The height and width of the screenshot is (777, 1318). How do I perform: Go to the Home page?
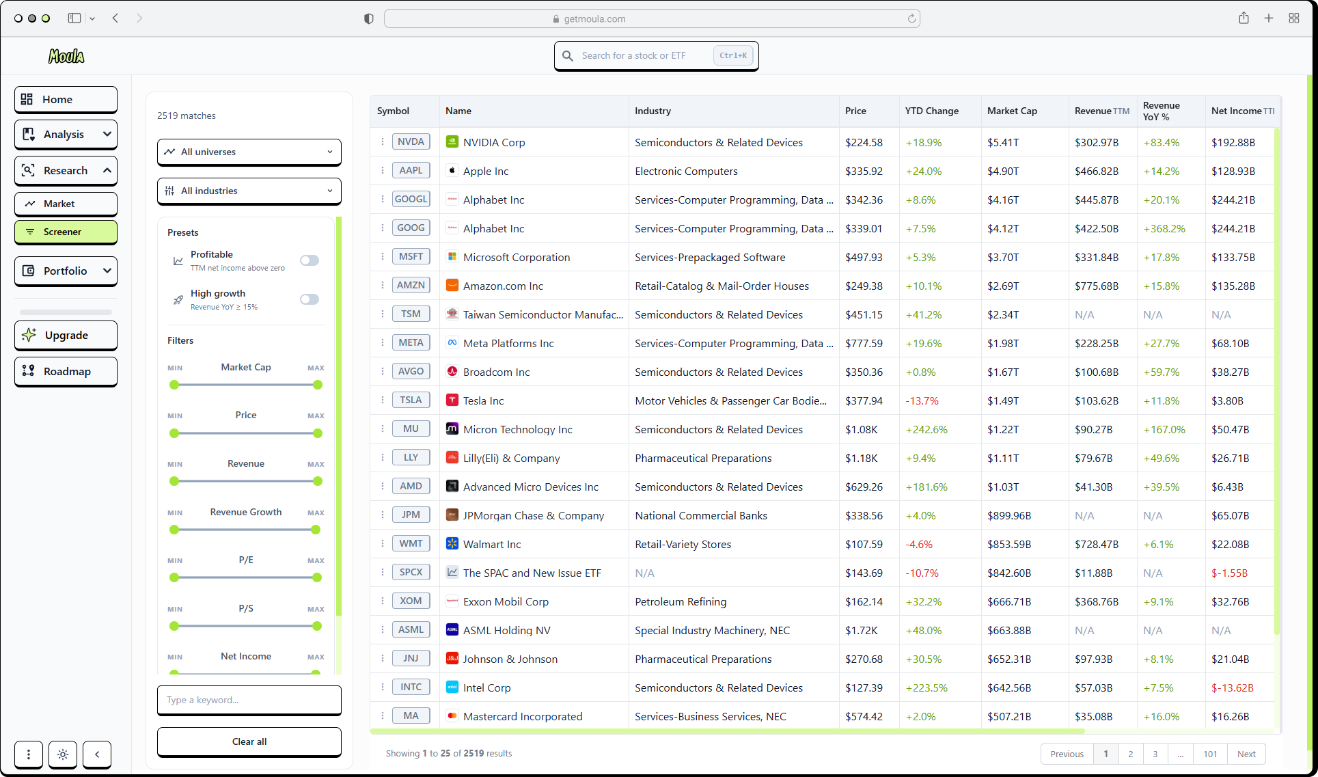[x=66, y=100]
